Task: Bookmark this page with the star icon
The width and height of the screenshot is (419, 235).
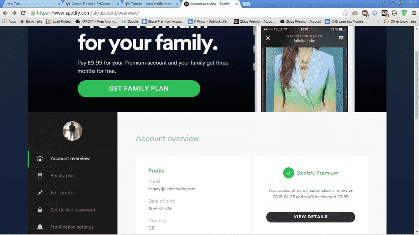Action: (x=345, y=13)
